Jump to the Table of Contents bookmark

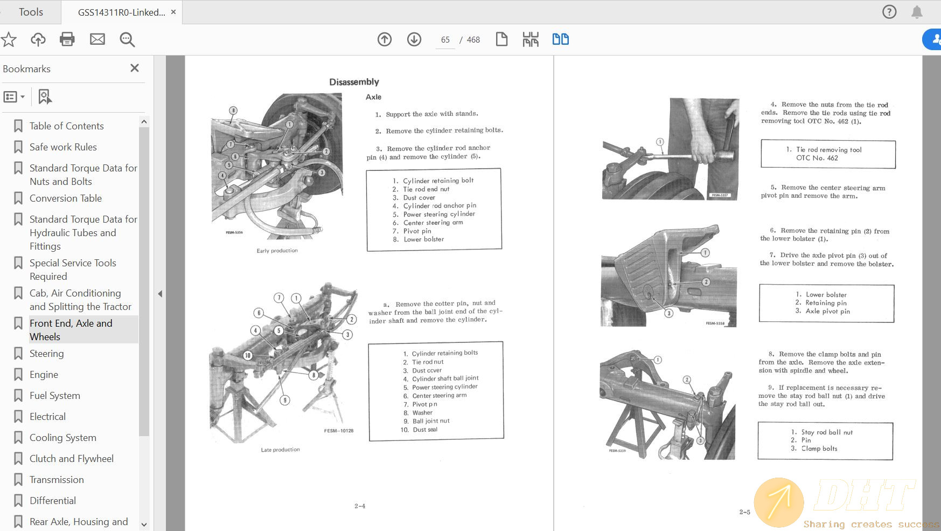click(x=66, y=126)
